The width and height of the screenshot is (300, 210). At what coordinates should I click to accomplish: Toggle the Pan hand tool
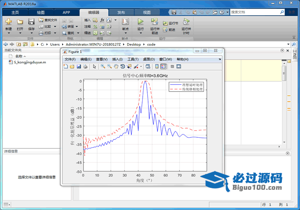(116, 66)
